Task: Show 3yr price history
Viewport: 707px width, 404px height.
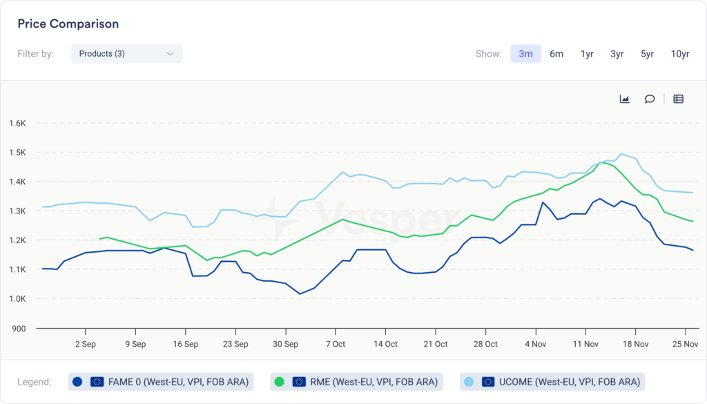Action: tap(617, 54)
